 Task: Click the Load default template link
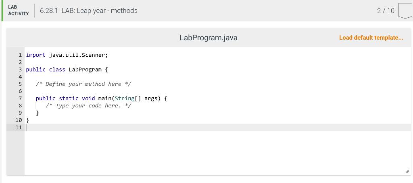click(371, 37)
